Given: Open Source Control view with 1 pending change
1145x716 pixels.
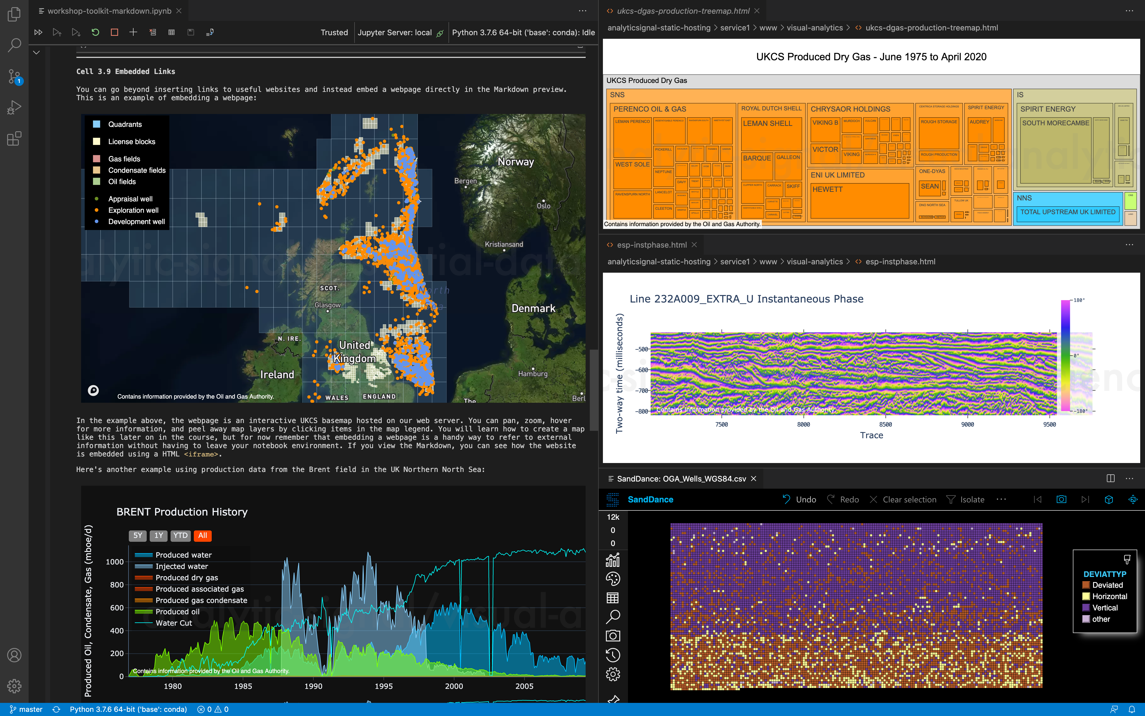Looking at the screenshot, I should [x=14, y=76].
